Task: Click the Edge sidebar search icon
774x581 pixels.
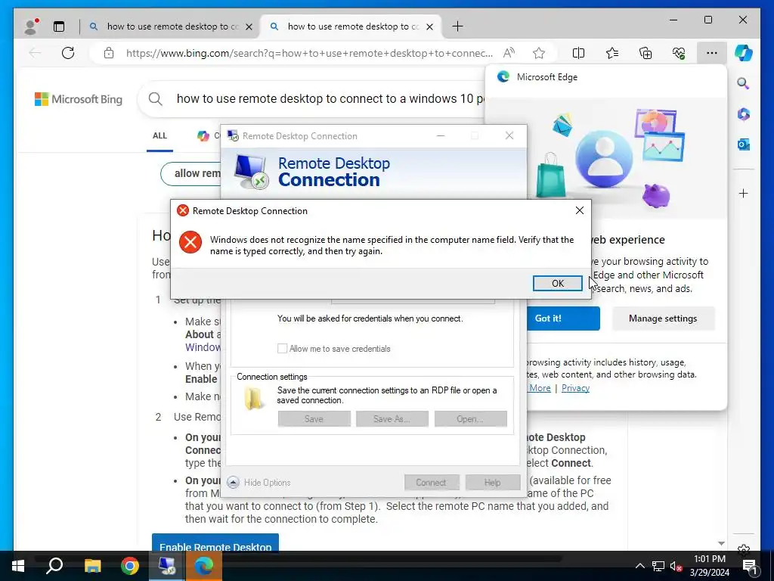Action: (744, 83)
